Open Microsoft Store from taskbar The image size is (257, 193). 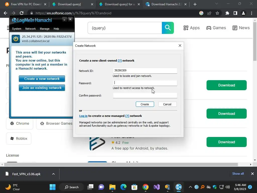(x=135, y=187)
